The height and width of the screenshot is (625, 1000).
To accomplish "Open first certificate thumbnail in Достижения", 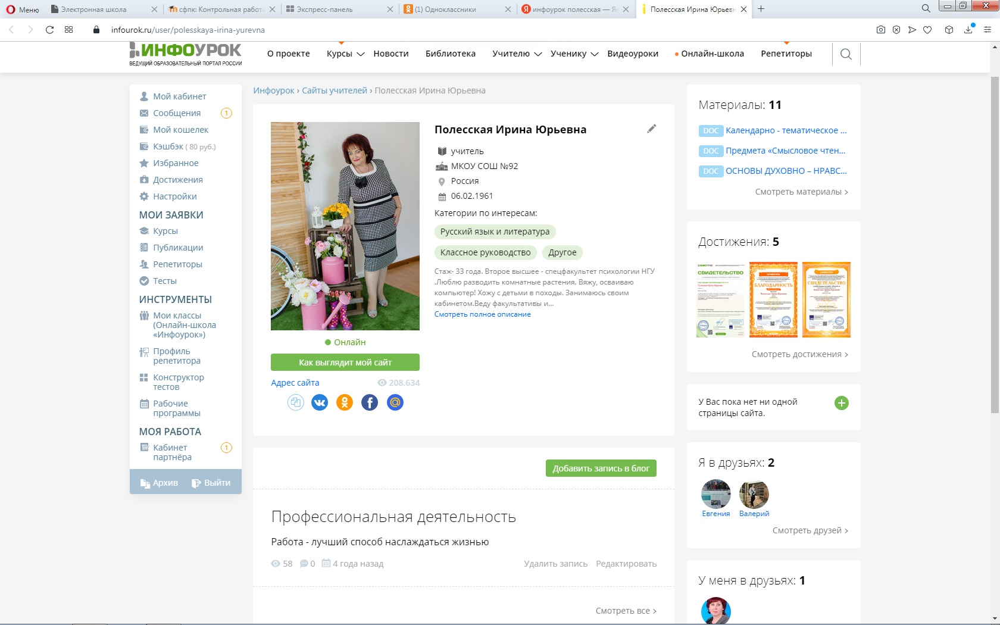I will click(720, 300).
